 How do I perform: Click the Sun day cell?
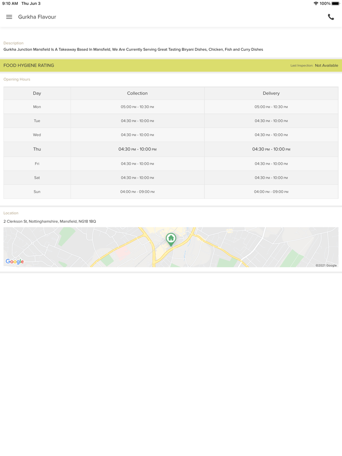tap(37, 192)
